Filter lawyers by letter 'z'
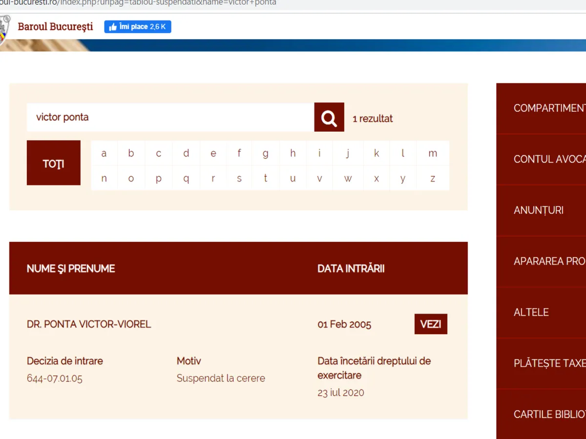The image size is (586, 439). [x=432, y=178]
